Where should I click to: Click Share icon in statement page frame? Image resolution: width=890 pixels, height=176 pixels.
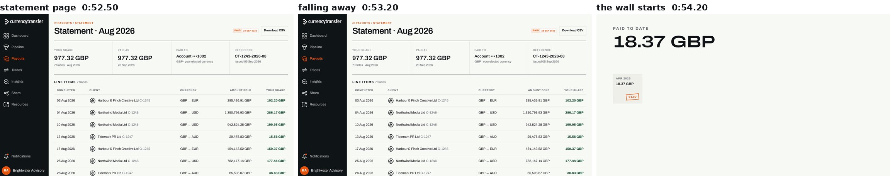[6, 93]
